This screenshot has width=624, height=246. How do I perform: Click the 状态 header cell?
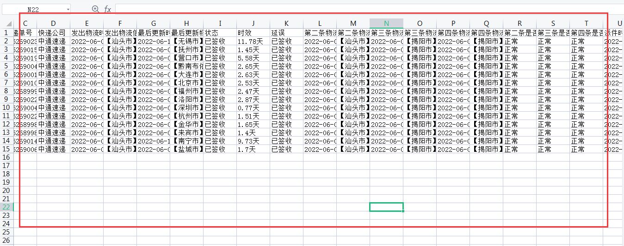pyautogui.click(x=220, y=33)
